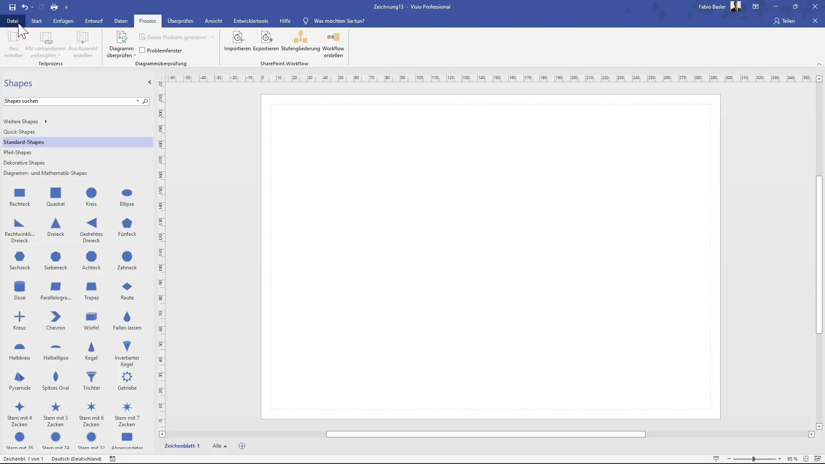The image size is (825, 464).
Task: Select the Ellipse shape
Action: pos(127,197)
